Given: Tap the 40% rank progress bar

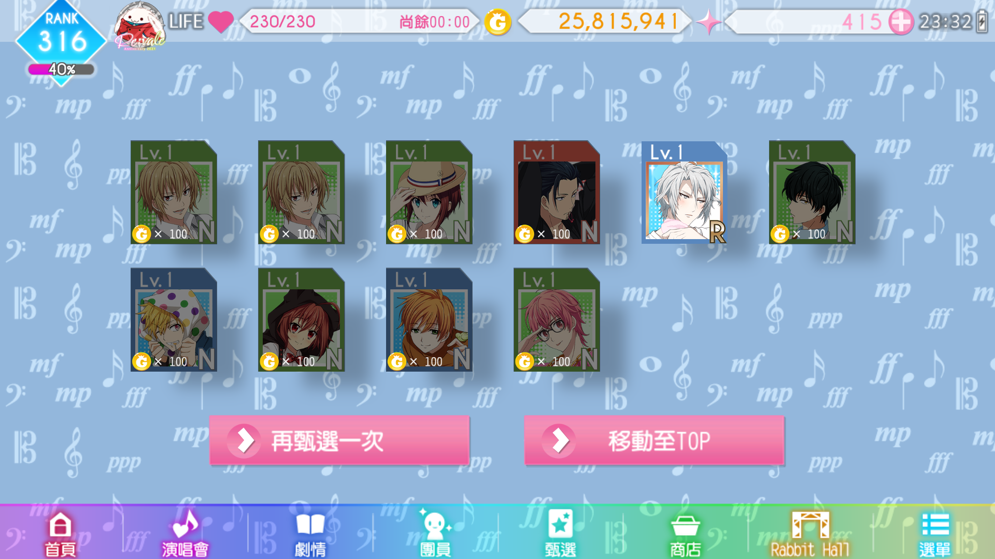Looking at the screenshot, I should (61, 69).
